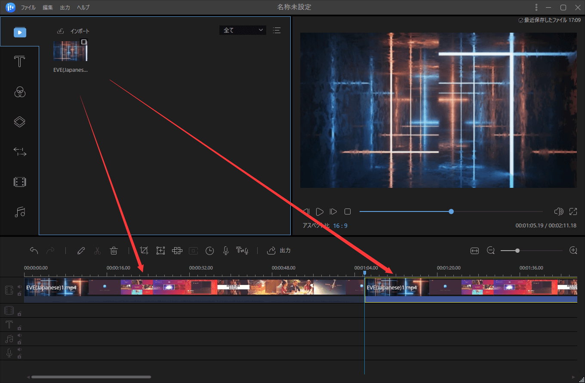
Task: Switch media view using the list icon
Action: (x=277, y=30)
